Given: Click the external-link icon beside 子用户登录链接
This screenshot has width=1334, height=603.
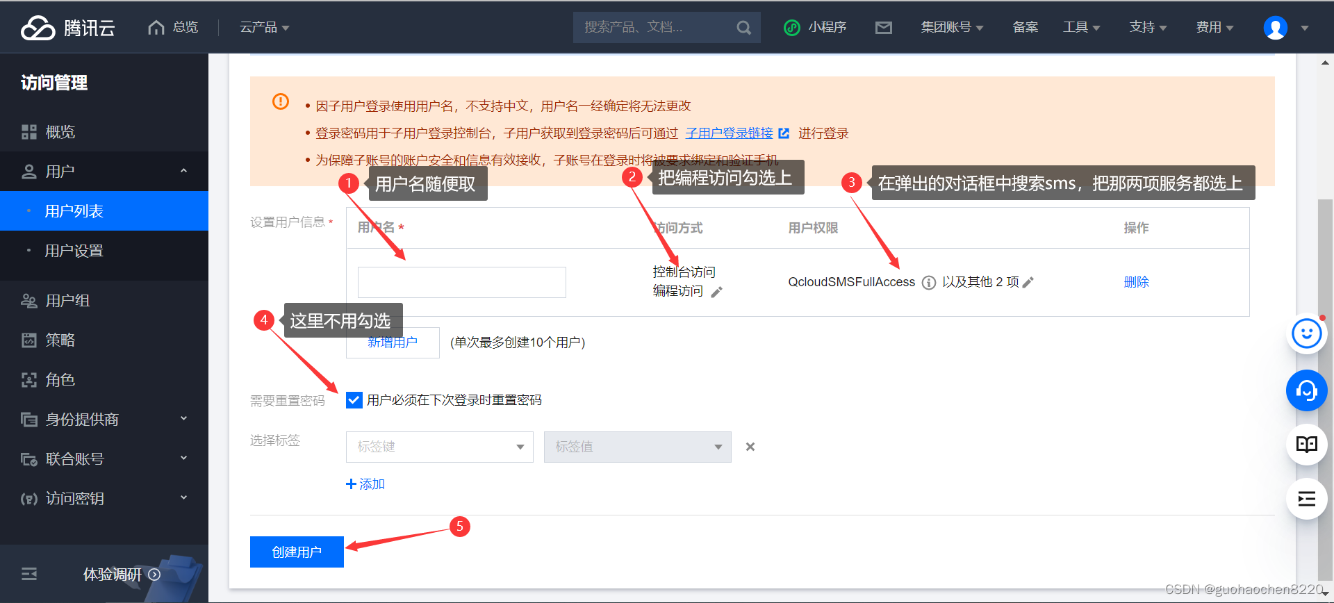Looking at the screenshot, I should 784,133.
